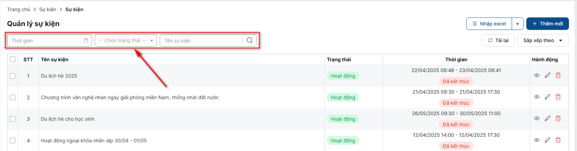Open the arrow next to Nhập excel
The width and height of the screenshot is (577, 151).
[x=517, y=24]
